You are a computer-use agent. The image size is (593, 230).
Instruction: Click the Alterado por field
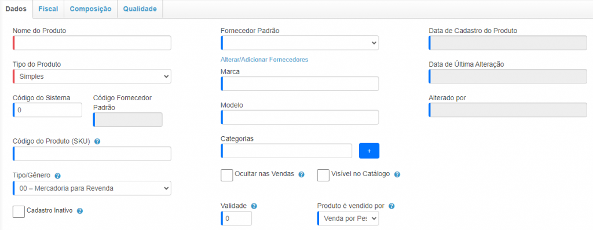508,109
